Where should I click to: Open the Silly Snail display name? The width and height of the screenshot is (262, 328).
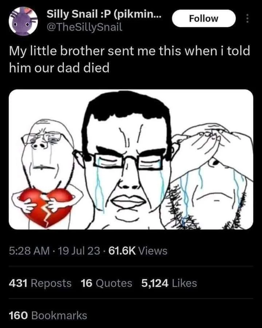click(x=104, y=14)
